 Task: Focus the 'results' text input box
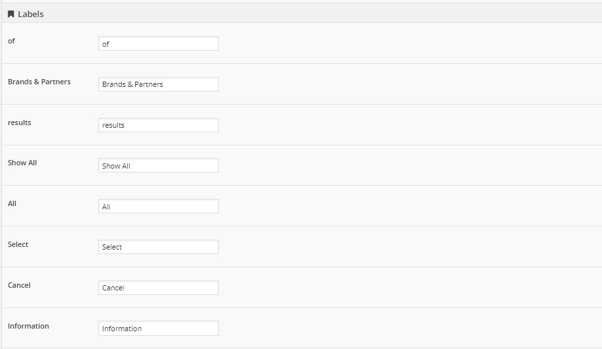click(x=158, y=125)
